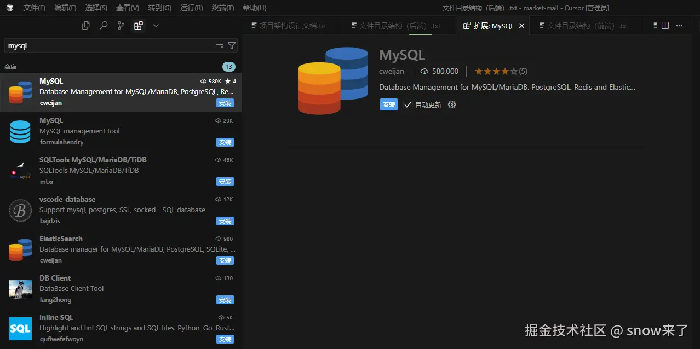Install ElasticSearch extension
The image size is (700, 349).
[225, 260]
